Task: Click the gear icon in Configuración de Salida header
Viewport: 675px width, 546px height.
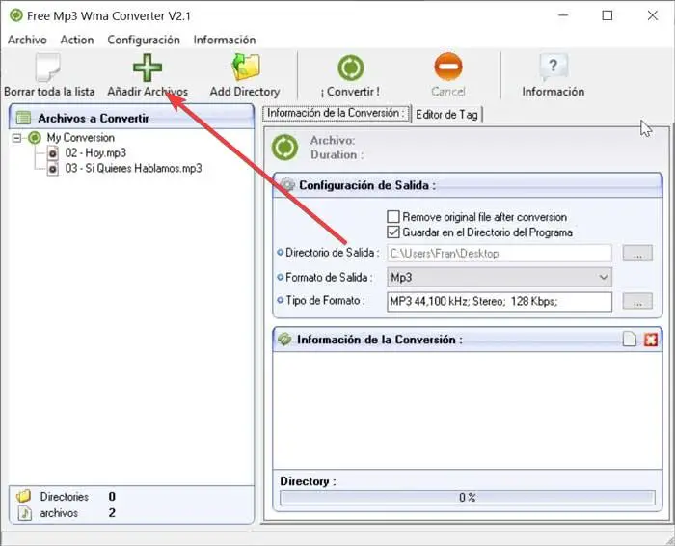Action: (287, 184)
